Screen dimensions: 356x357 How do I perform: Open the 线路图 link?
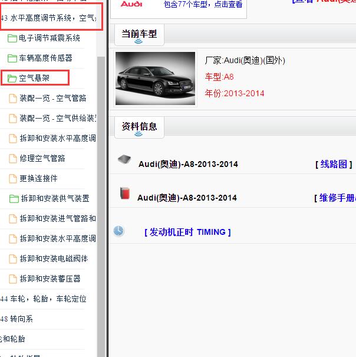point(334,164)
